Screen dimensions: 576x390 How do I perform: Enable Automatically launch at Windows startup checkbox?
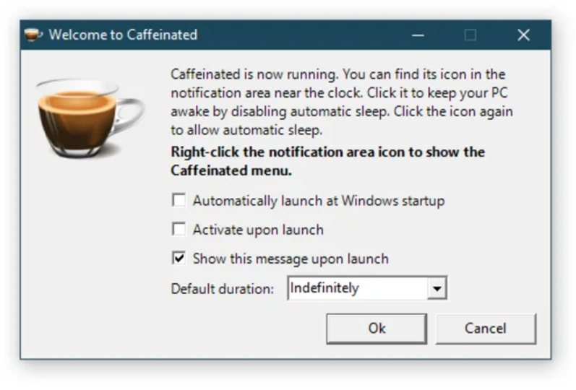(x=179, y=201)
